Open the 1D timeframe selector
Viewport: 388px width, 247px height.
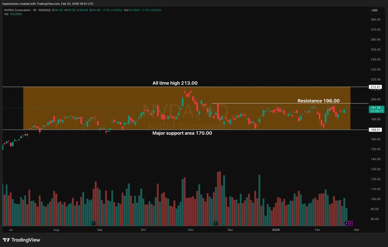34,10
